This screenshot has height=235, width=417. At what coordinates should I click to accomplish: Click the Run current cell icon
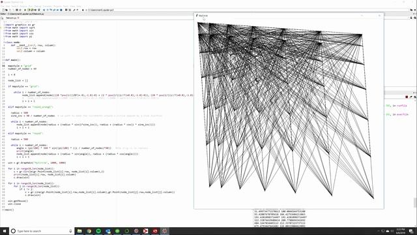click(x=29, y=10)
